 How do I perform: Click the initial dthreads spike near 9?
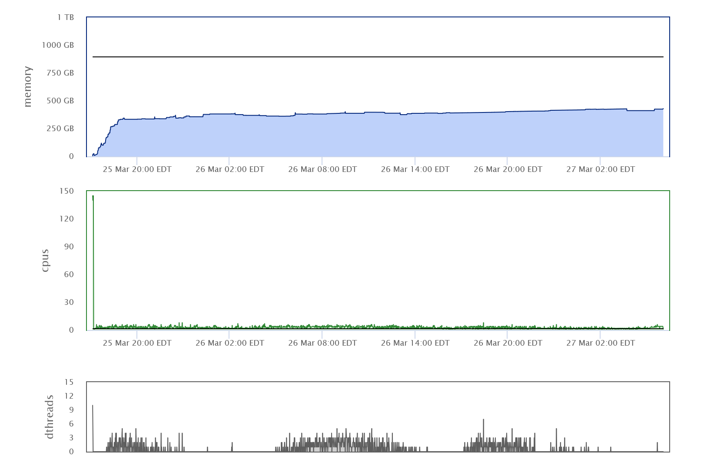93,428
